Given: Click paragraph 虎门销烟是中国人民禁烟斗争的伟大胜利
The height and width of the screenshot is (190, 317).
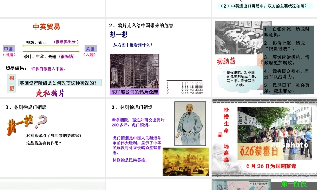Looking at the screenshot, I should point(137,145).
